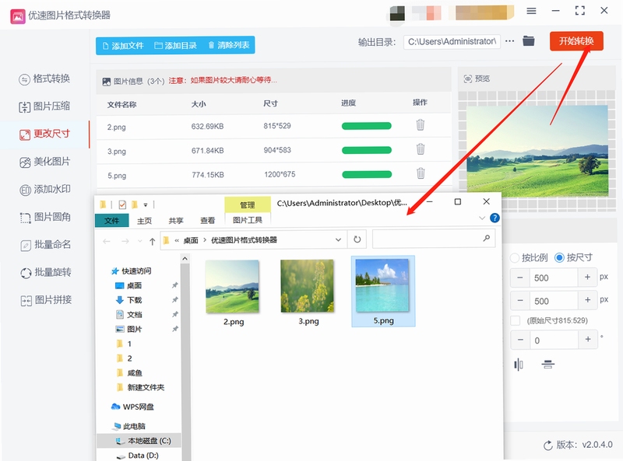Select 批量旋转 in the sidebar

point(45,273)
